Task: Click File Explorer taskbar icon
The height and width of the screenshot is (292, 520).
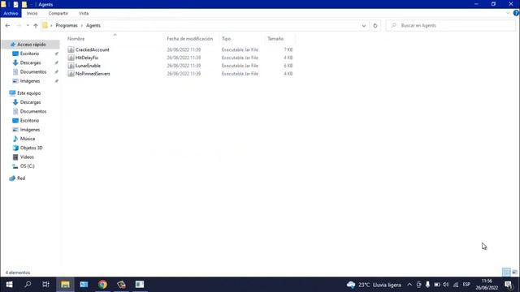Action: tap(65, 285)
